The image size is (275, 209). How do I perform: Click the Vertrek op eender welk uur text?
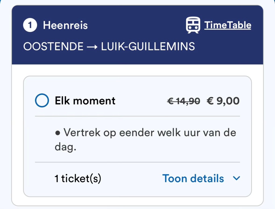150,133
